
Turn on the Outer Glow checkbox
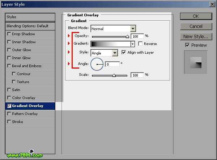tap(9, 50)
